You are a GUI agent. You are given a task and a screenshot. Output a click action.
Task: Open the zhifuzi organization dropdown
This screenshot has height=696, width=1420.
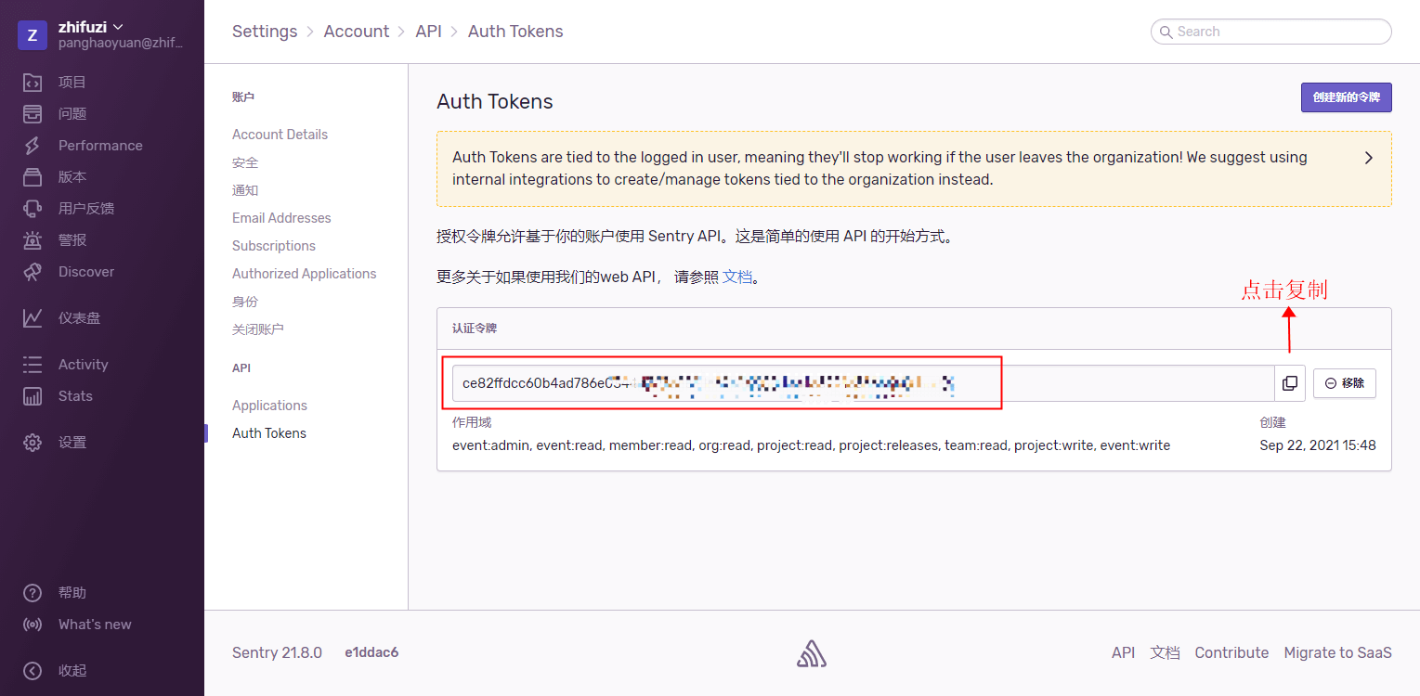91,27
